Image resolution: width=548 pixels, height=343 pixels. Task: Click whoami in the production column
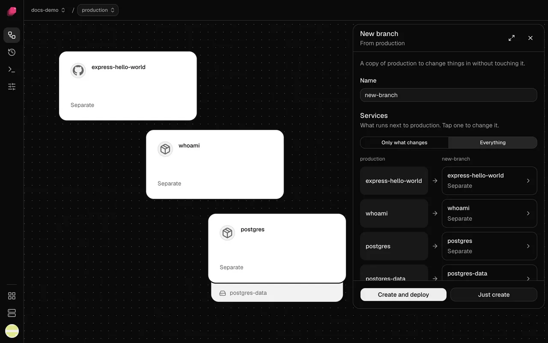(x=394, y=213)
